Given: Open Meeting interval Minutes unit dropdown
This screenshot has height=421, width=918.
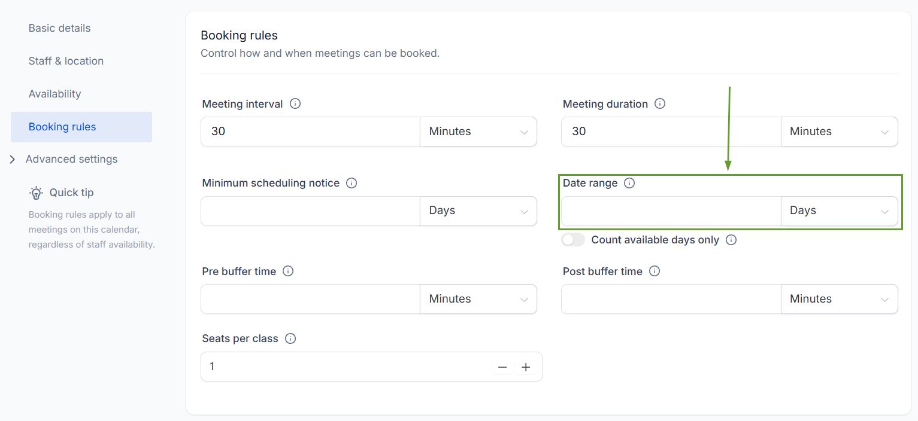Looking at the screenshot, I should click(478, 132).
